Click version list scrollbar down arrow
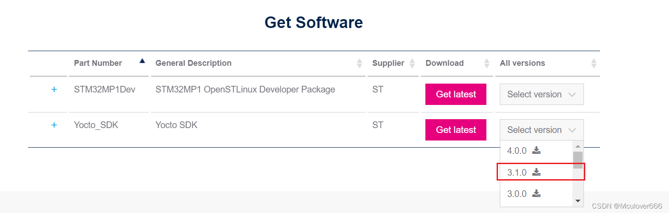 tap(578, 201)
